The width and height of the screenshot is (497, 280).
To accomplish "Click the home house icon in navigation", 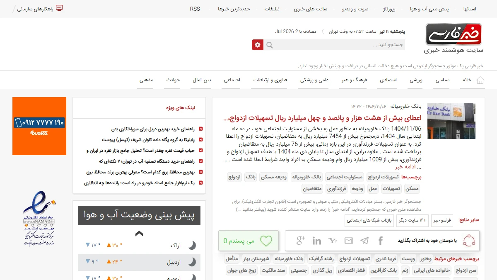I will pyautogui.click(x=480, y=80).
